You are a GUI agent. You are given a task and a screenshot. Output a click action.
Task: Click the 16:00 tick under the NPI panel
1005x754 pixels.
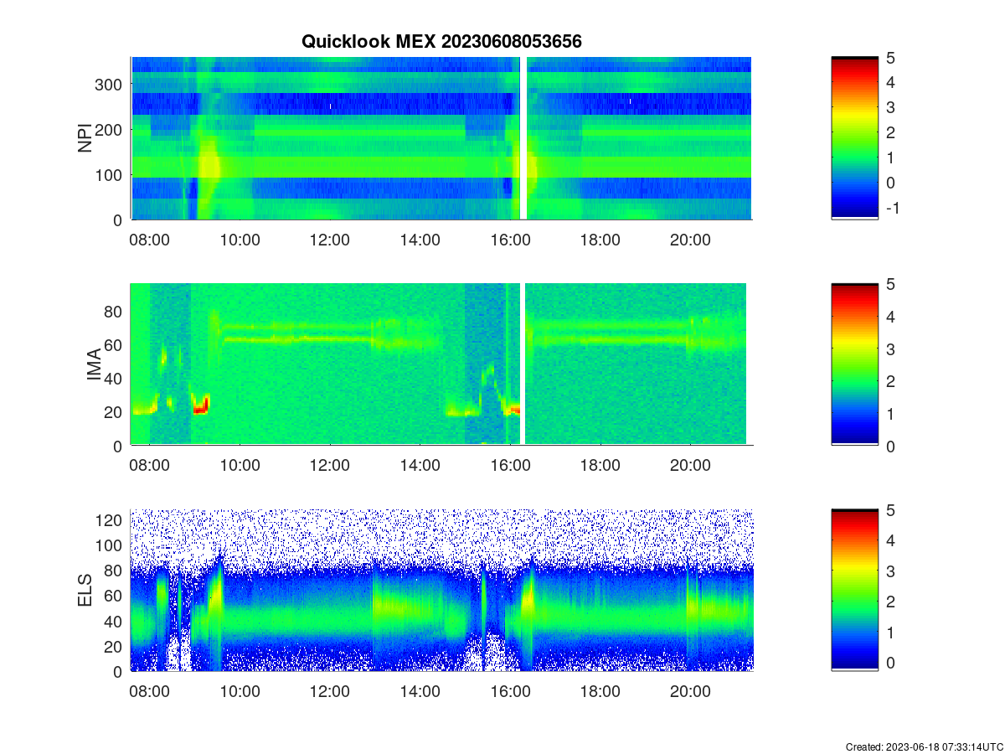point(510,240)
